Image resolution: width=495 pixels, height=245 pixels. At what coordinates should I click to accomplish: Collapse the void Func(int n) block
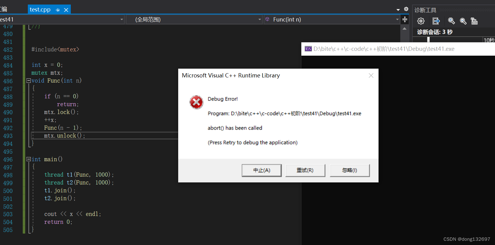tap(28, 81)
